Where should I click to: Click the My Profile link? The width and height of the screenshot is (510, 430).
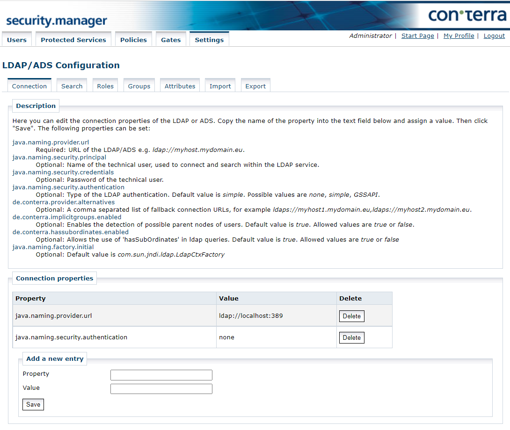tap(459, 36)
